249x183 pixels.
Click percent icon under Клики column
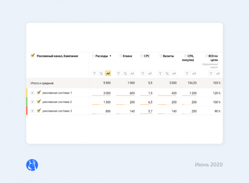click(125, 74)
